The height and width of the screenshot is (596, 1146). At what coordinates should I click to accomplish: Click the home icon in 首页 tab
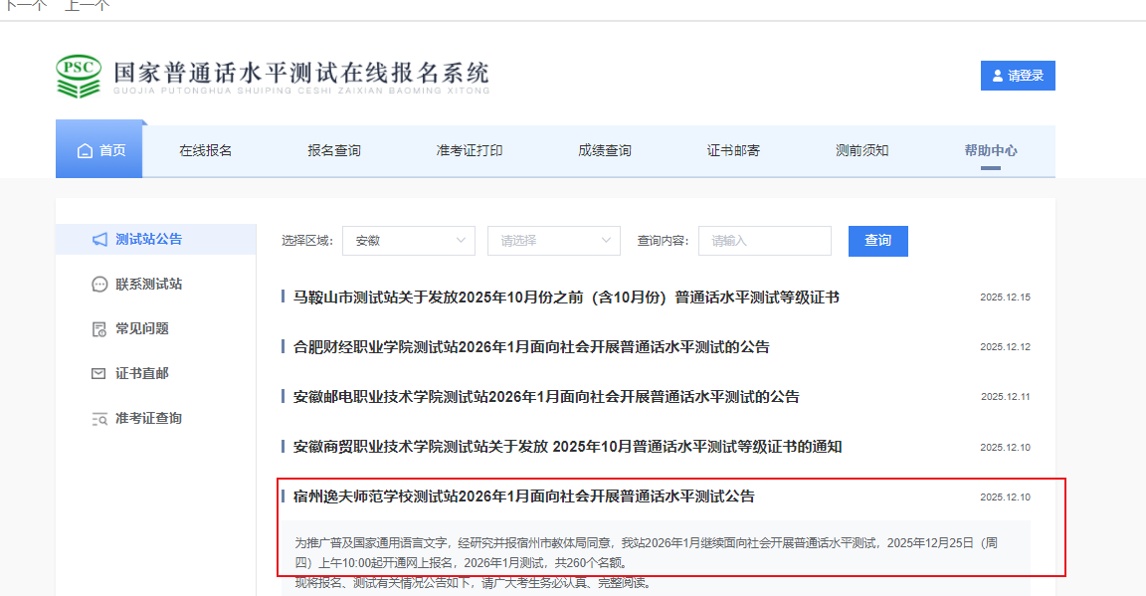point(86,151)
